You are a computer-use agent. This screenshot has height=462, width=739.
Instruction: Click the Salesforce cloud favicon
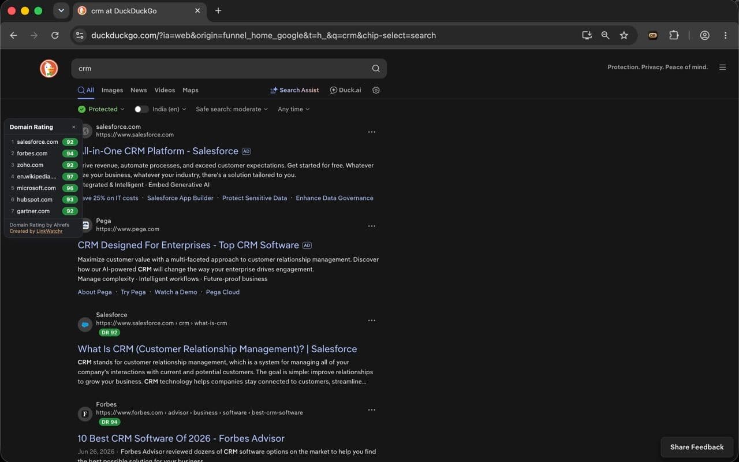[85, 325]
